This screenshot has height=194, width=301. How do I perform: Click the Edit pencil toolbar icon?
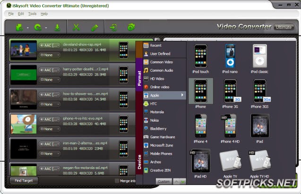(x=95, y=27)
